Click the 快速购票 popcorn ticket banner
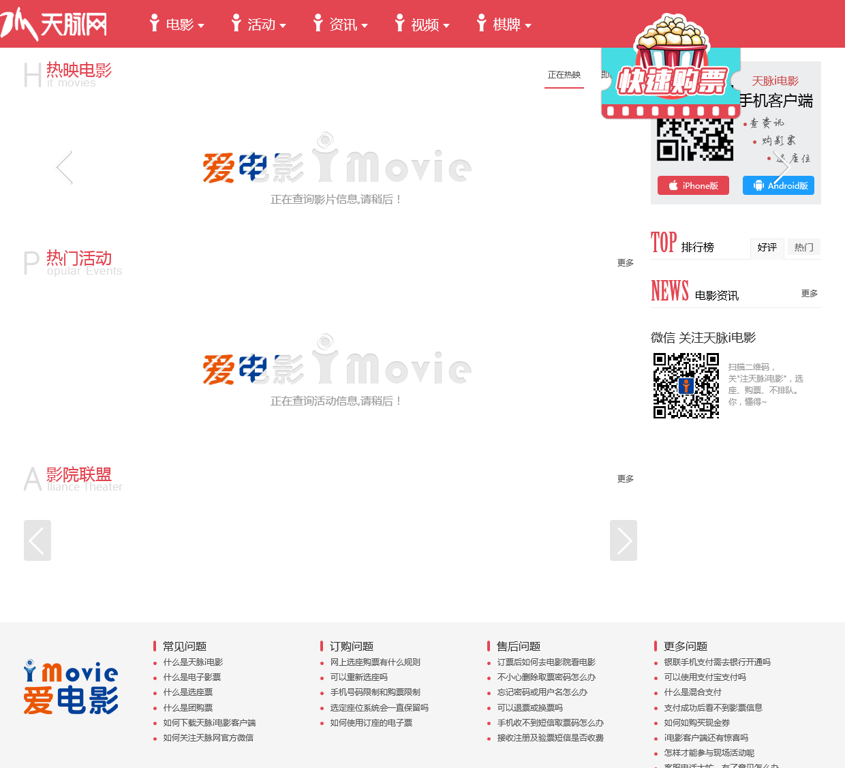 pos(671,68)
